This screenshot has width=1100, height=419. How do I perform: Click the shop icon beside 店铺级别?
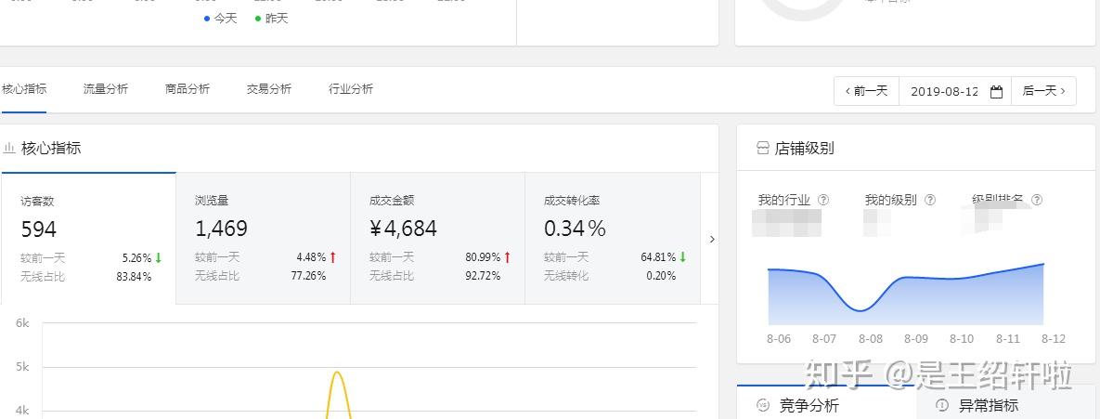762,148
